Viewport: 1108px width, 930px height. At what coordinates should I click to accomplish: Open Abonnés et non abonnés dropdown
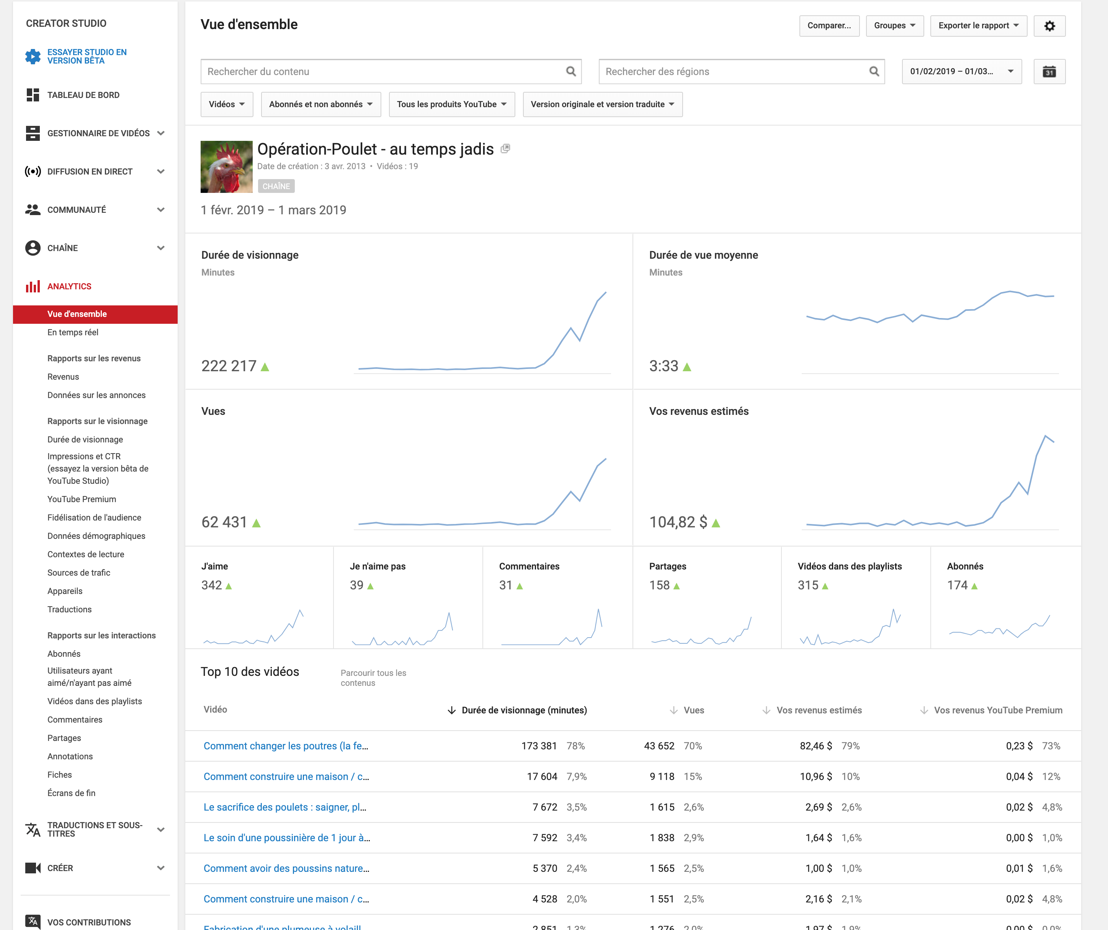[321, 104]
